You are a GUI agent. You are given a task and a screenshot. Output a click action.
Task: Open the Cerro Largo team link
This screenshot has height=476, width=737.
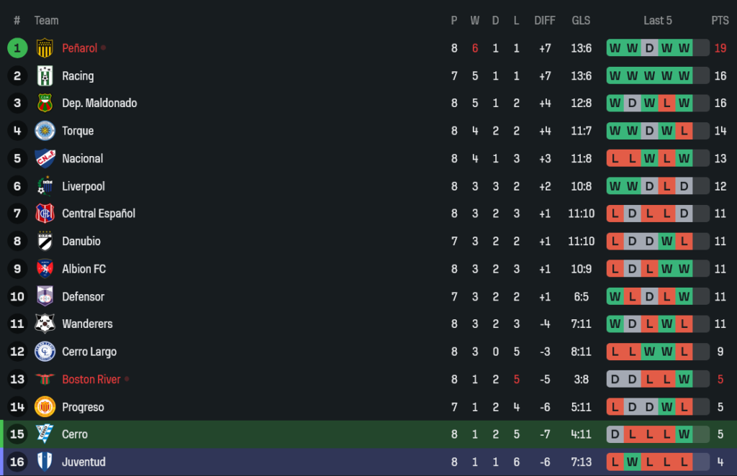(x=89, y=352)
